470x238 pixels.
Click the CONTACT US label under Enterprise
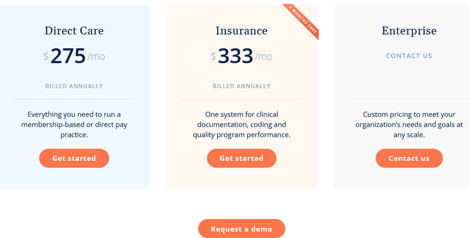(x=409, y=56)
